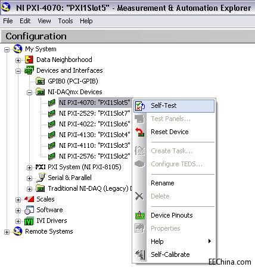The height and width of the screenshot is (270, 255).
Task: Click the Serial & Parallel connector icon
Action: pos(41,178)
